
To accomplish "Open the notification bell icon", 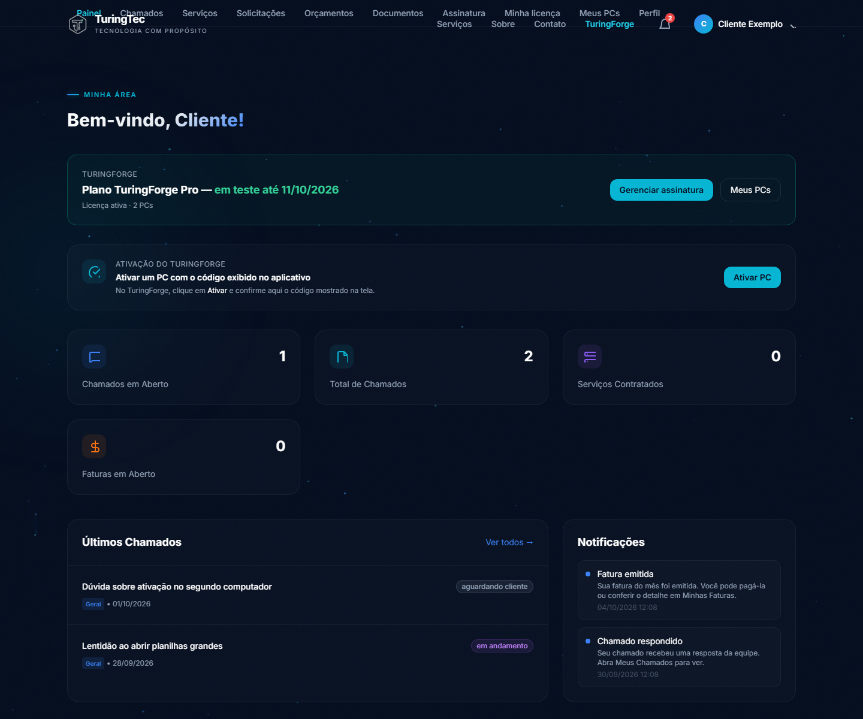I will (x=665, y=24).
